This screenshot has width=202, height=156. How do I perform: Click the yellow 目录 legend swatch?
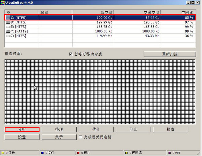(3, 153)
